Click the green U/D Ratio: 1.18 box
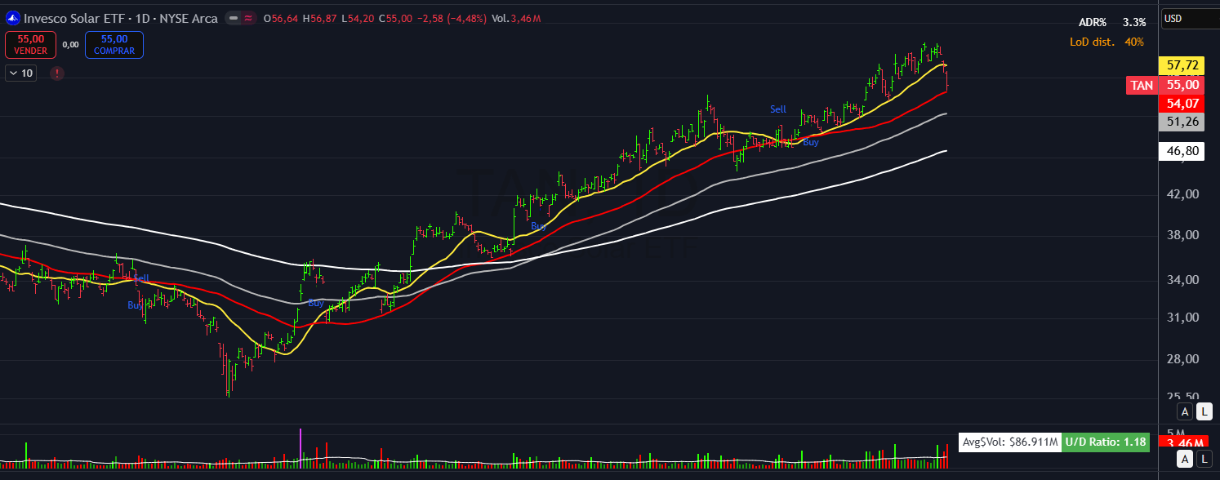Screen dimensions: 1220x480 1106,442
